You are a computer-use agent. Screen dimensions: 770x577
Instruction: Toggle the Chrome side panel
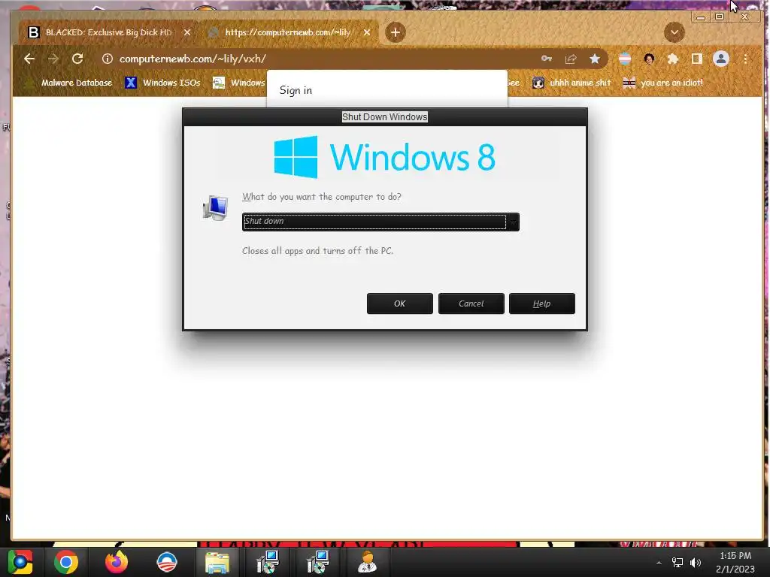(x=696, y=59)
